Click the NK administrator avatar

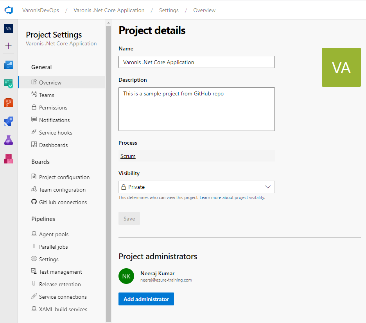pyautogui.click(x=126, y=276)
